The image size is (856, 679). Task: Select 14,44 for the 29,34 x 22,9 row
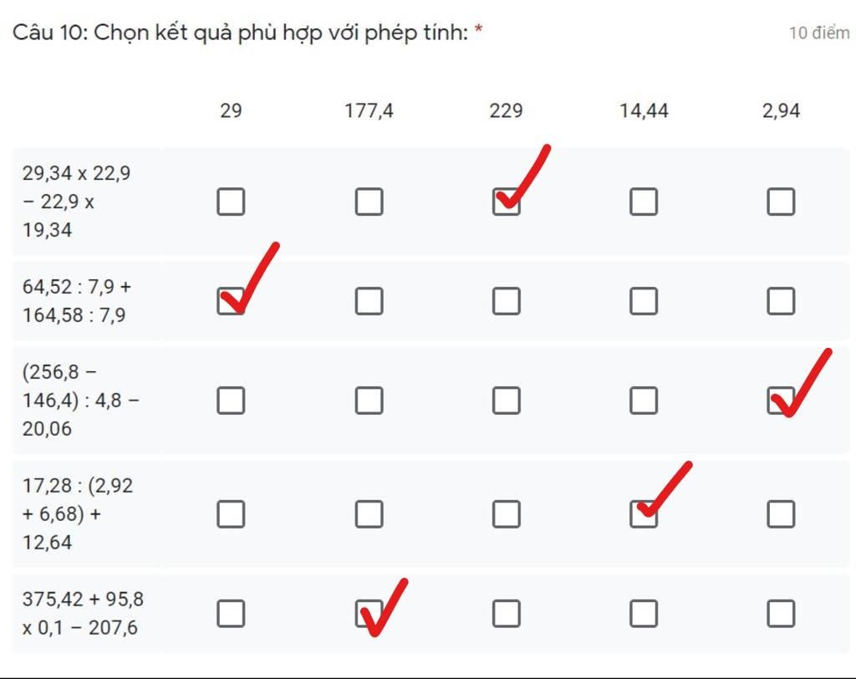[x=644, y=202]
